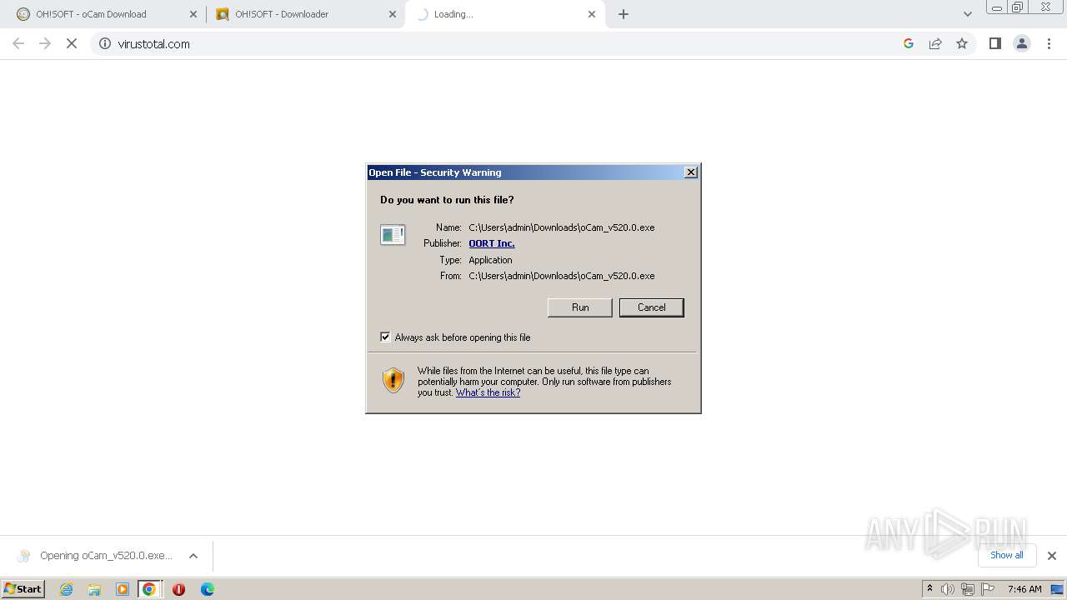Image resolution: width=1067 pixels, height=600 pixels.
Task: Open a new browser tab
Action: pyautogui.click(x=624, y=14)
